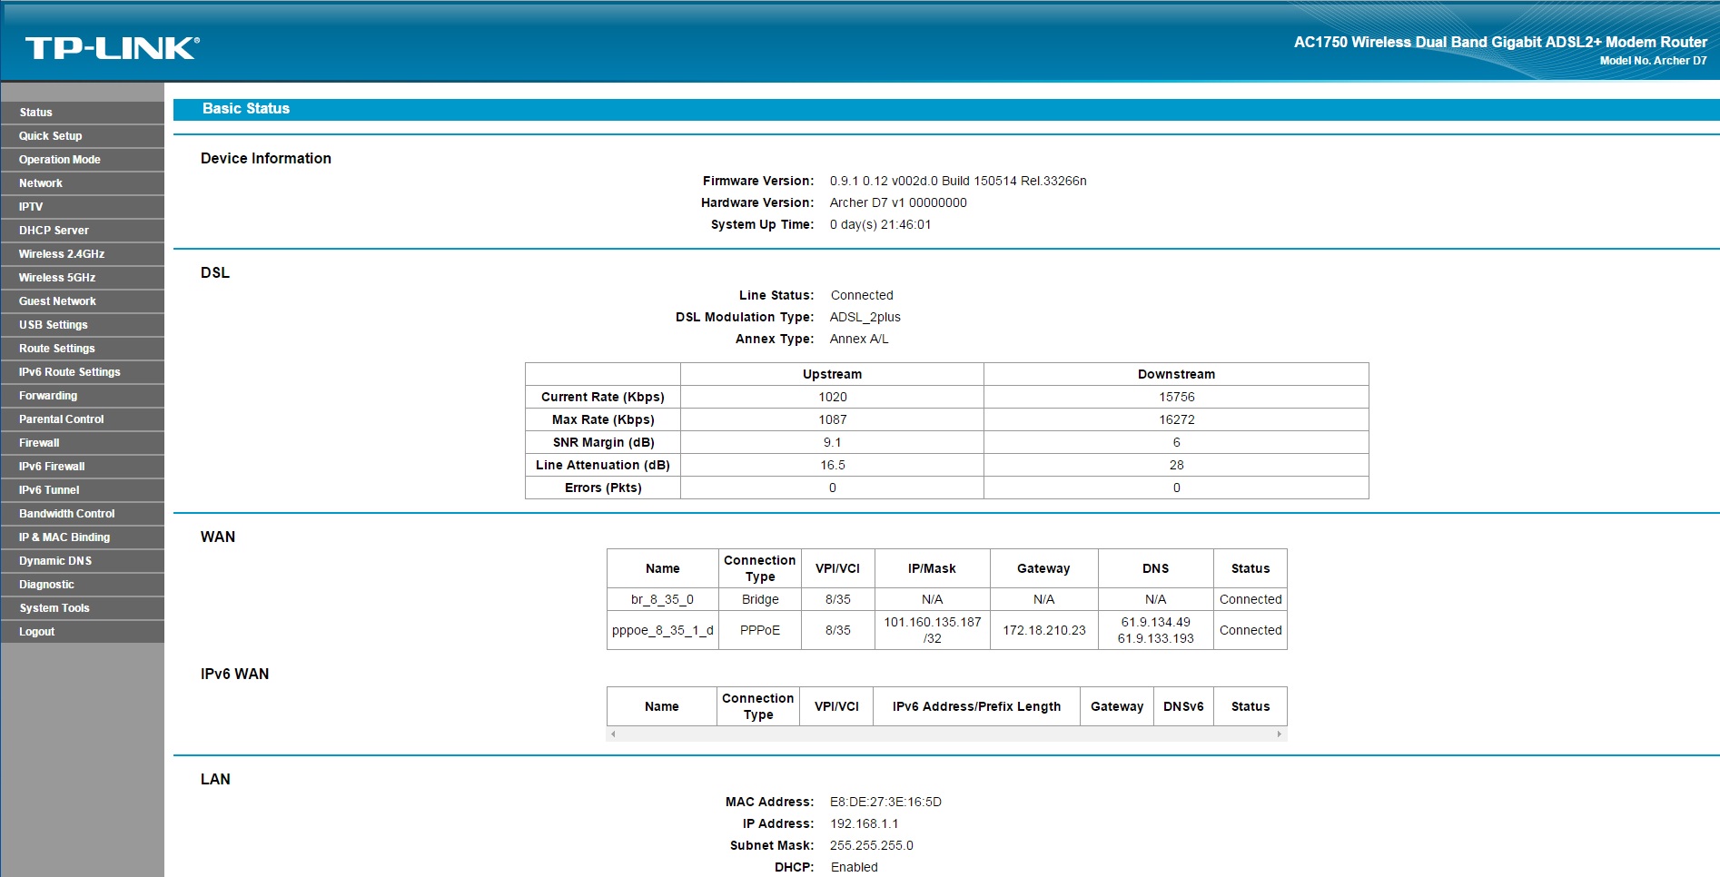Screen dimensions: 1720x877
Task: Open Wireless 5GHz settings
Action: (83, 278)
